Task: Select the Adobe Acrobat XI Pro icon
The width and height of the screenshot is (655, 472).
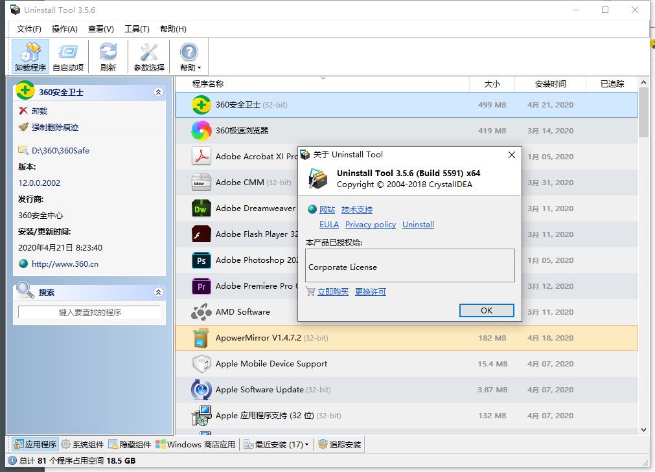Action: tap(201, 157)
